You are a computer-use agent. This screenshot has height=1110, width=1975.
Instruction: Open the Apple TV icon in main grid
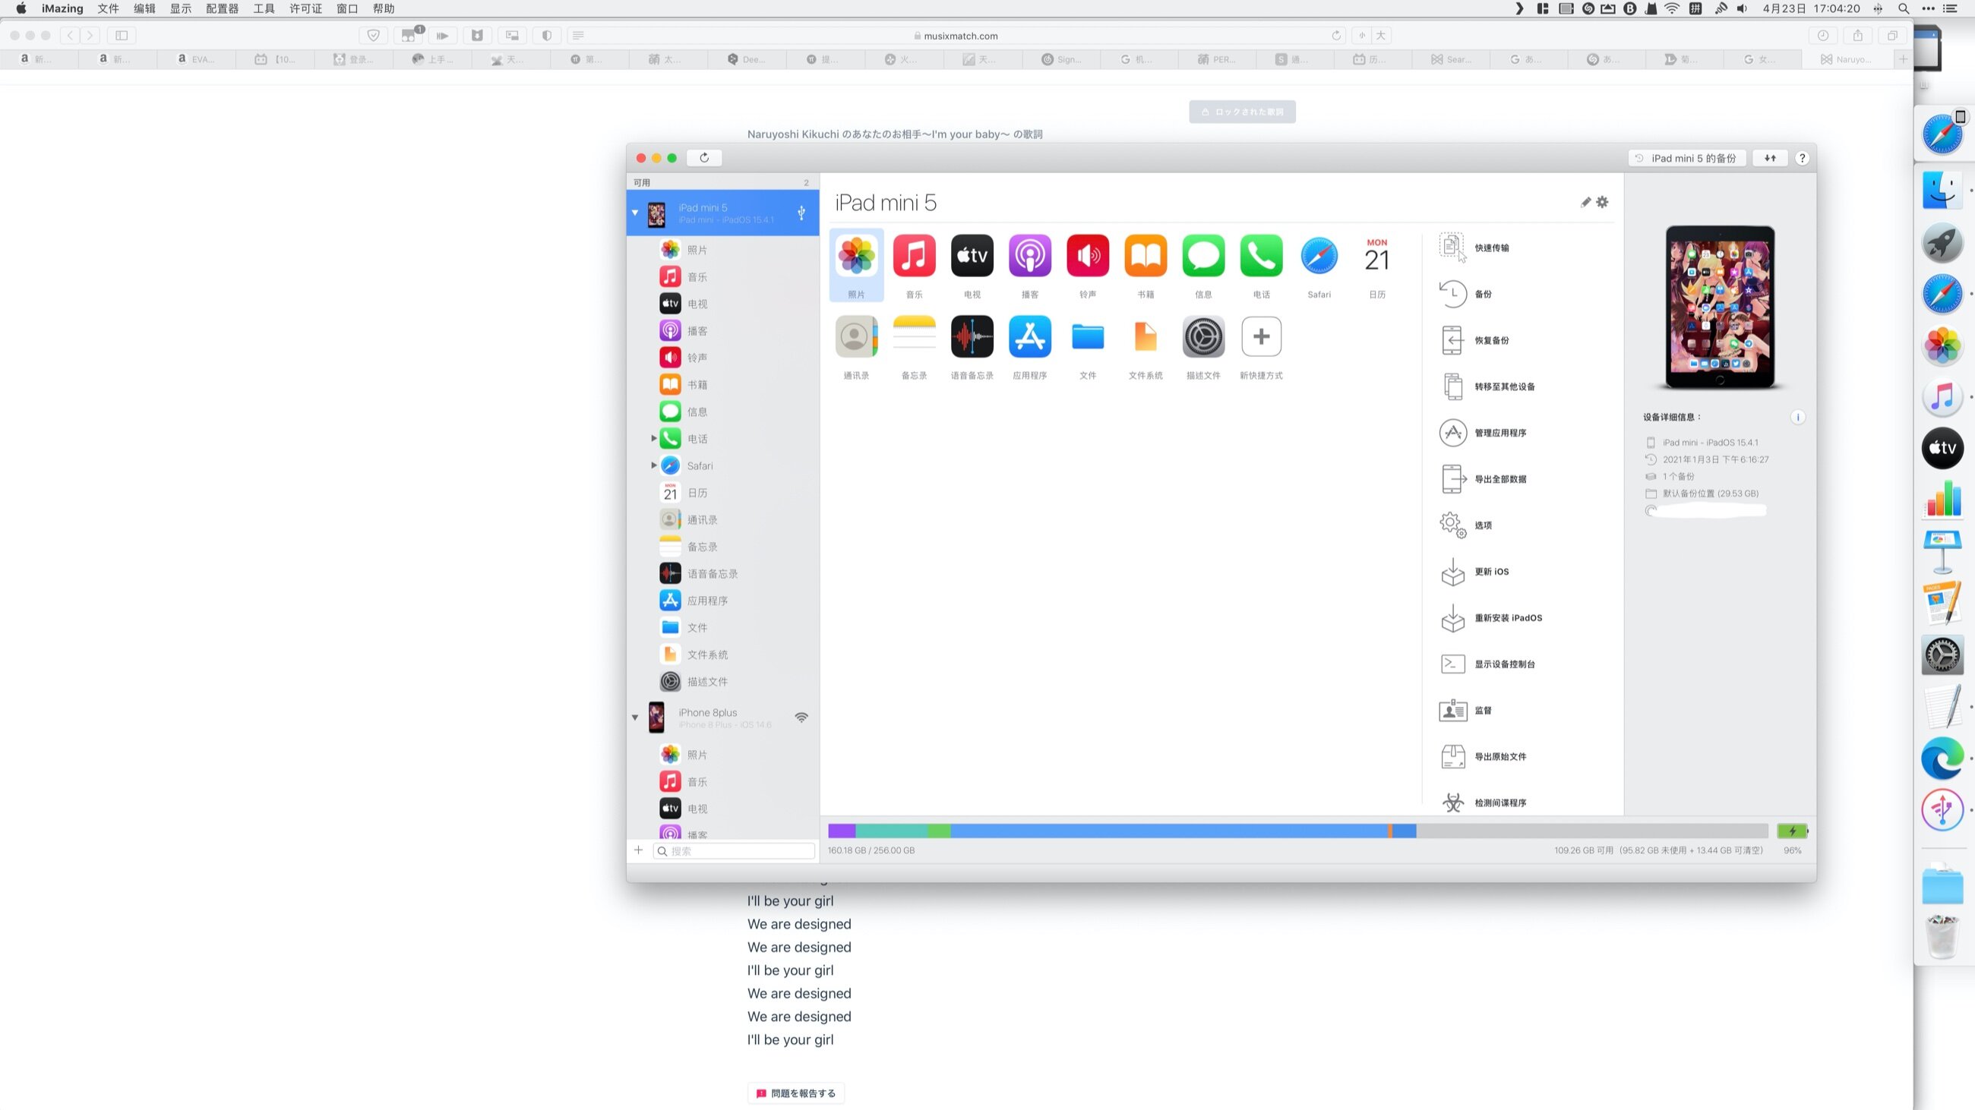pos(972,256)
